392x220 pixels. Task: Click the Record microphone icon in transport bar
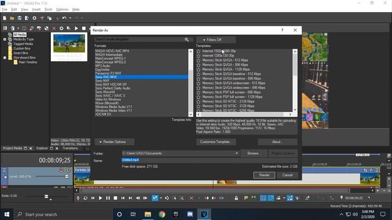pyautogui.click(x=78, y=198)
